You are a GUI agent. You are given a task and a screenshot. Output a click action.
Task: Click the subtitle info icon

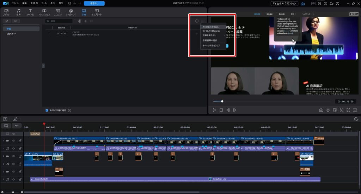[x=197, y=21]
